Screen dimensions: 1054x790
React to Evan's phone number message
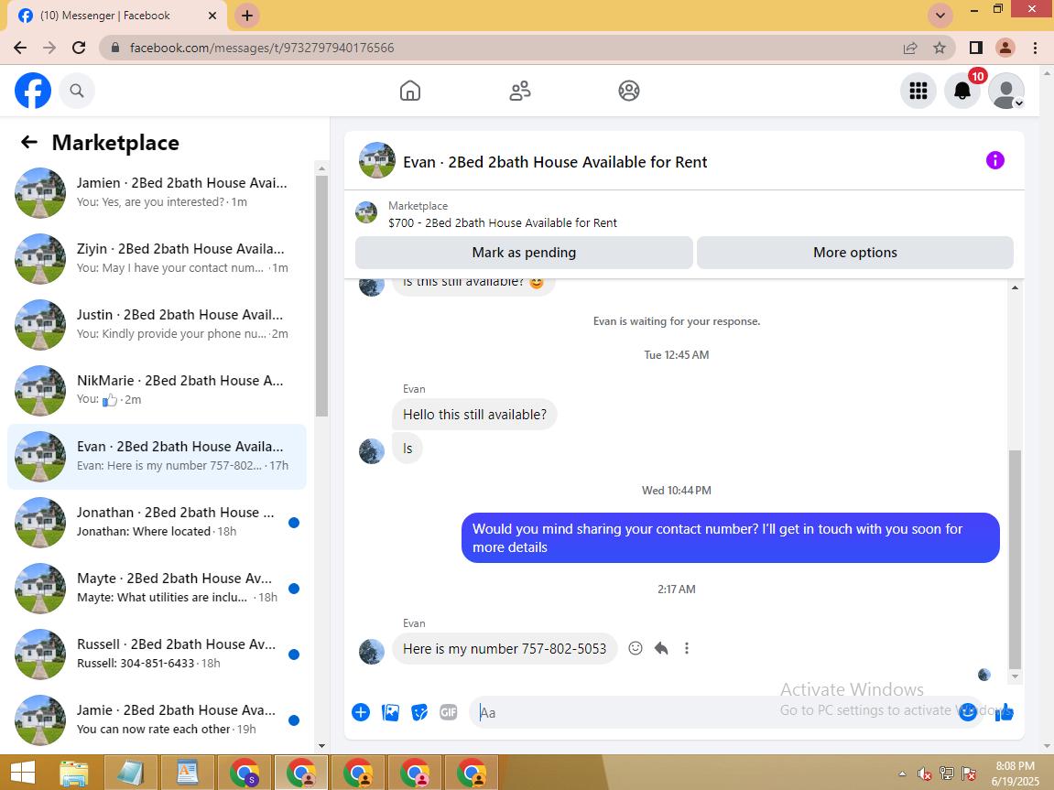click(636, 648)
